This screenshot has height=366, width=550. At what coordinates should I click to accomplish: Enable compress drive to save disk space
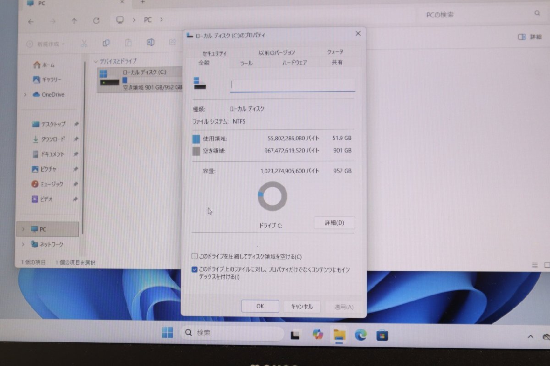tap(194, 257)
